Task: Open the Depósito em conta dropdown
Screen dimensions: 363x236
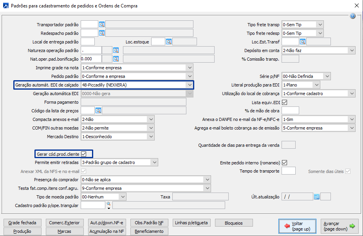Action: (x=352, y=50)
